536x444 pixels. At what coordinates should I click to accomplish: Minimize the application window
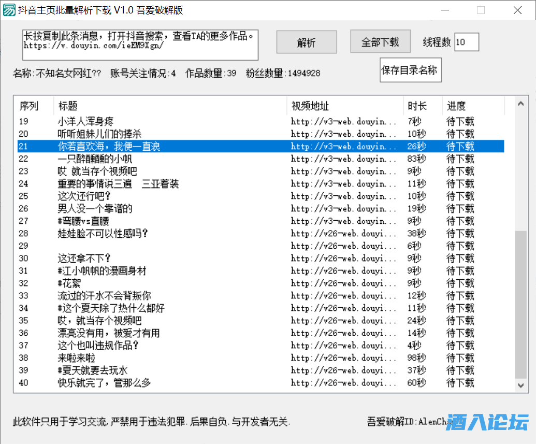click(445, 10)
